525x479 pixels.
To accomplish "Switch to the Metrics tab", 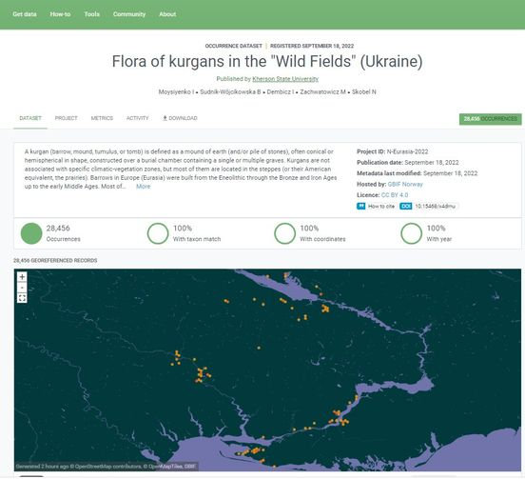I will 102,118.
